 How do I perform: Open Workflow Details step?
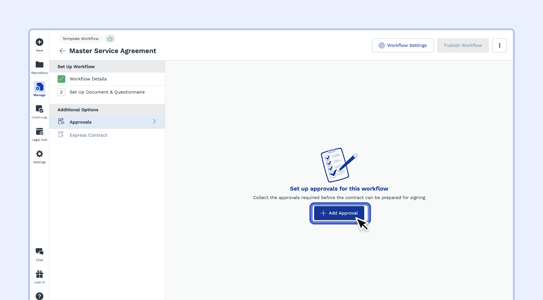pos(107,79)
